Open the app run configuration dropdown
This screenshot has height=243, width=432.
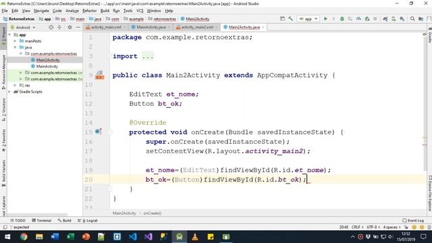point(308,19)
